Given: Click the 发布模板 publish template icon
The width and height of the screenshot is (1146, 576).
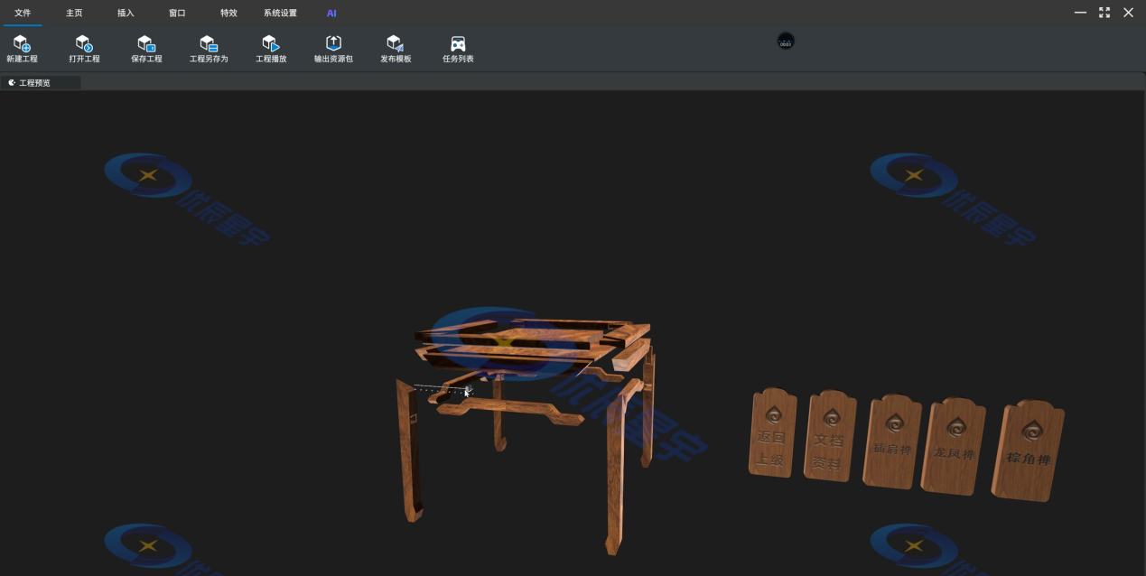Looking at the screenshot, I should [394, 48].
